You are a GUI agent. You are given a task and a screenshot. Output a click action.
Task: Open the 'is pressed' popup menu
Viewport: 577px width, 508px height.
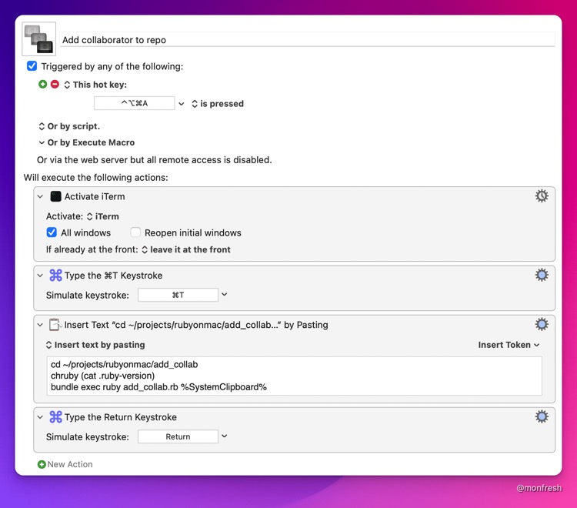(218, 104)
